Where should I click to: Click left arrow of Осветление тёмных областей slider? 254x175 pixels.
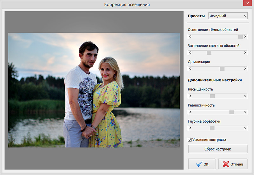point(190,37)
